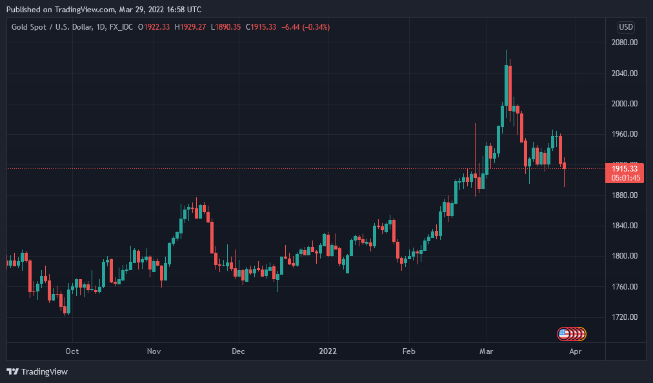Open the US flag economic event marker
Viewport: 653px width, 383px height.
click(563, 333)
